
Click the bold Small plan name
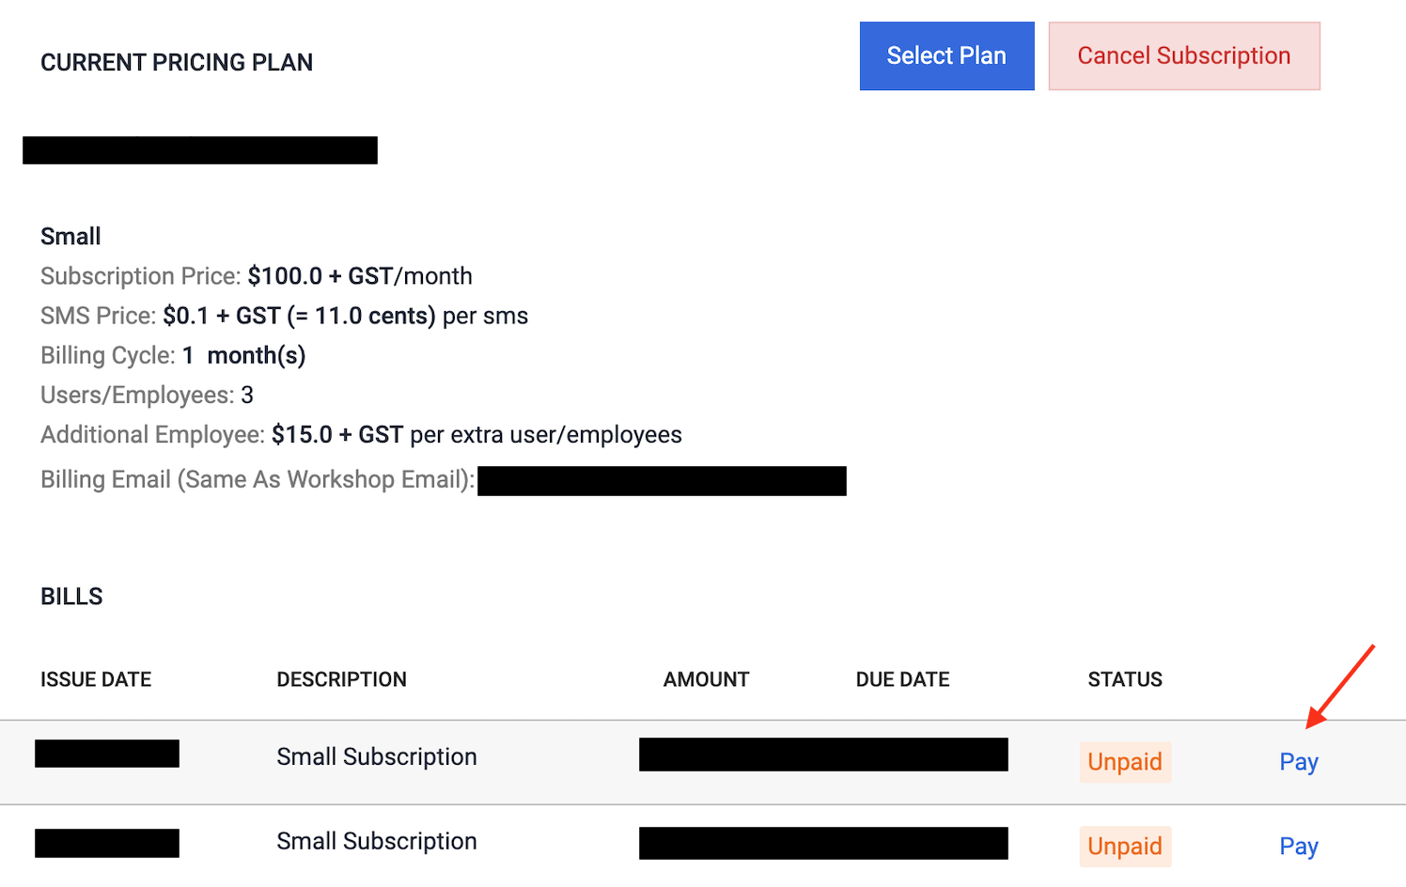(70, 237)
